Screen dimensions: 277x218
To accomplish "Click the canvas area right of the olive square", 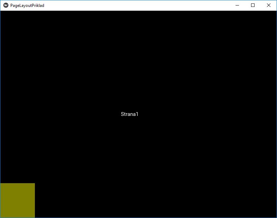I will [x=69, y=200].
